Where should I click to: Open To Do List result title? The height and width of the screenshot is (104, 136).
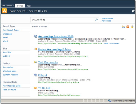[44, 88]
